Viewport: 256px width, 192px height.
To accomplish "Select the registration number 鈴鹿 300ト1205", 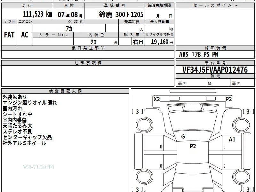I will coord(121,14).
